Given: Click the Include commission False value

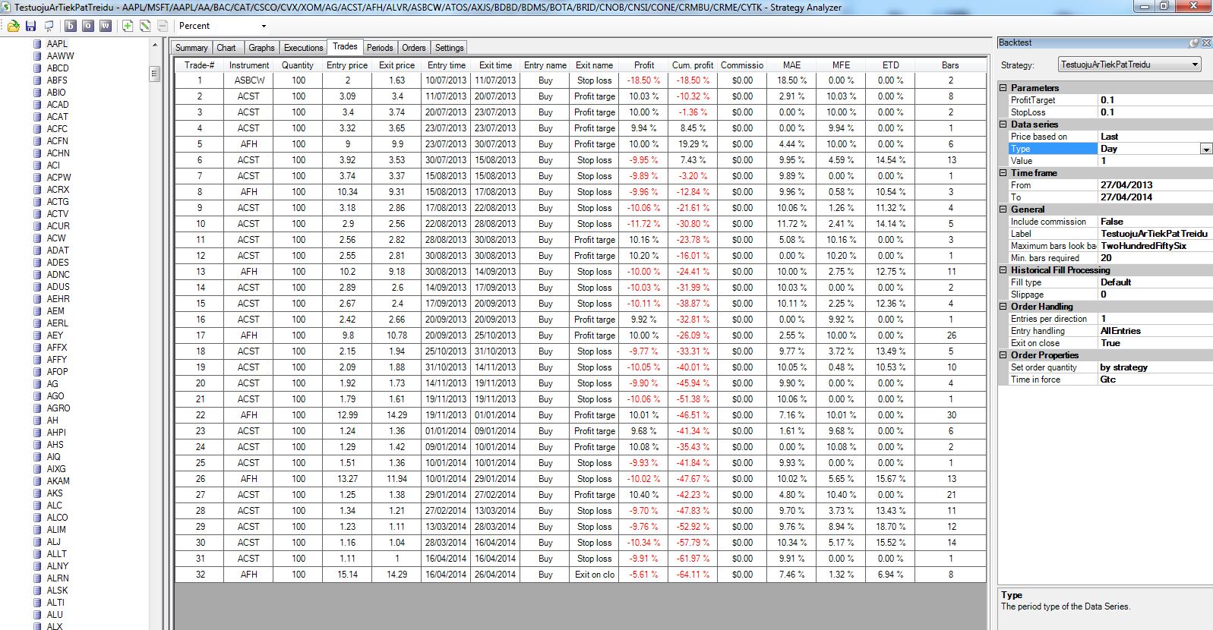Looking at the screenshot, I should 1155,222.
